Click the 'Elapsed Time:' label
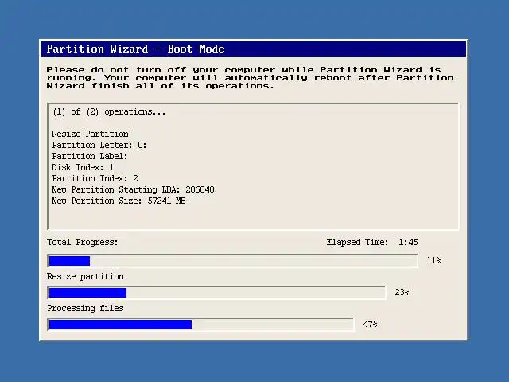This screenshot has width=509, height=382. (x=357, y=242)
